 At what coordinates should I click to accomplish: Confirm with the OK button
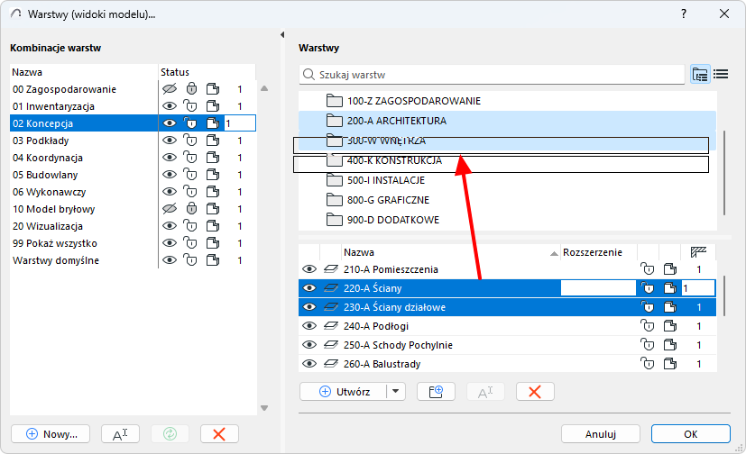[691, 434]
